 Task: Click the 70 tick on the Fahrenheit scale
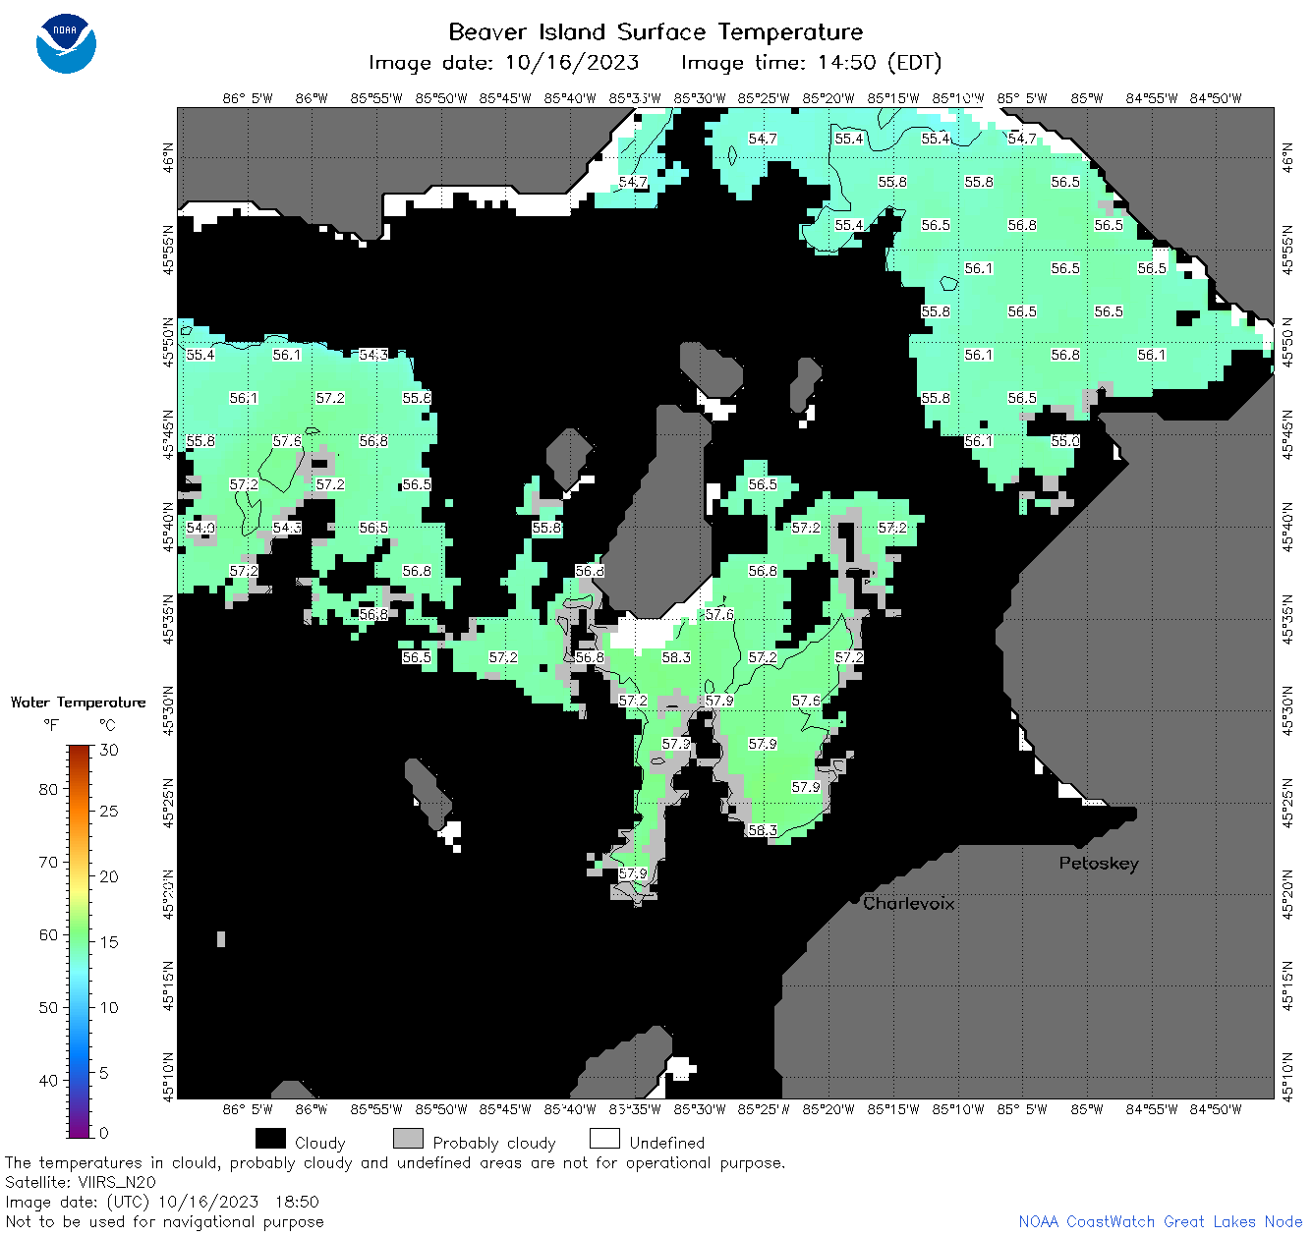48,862
